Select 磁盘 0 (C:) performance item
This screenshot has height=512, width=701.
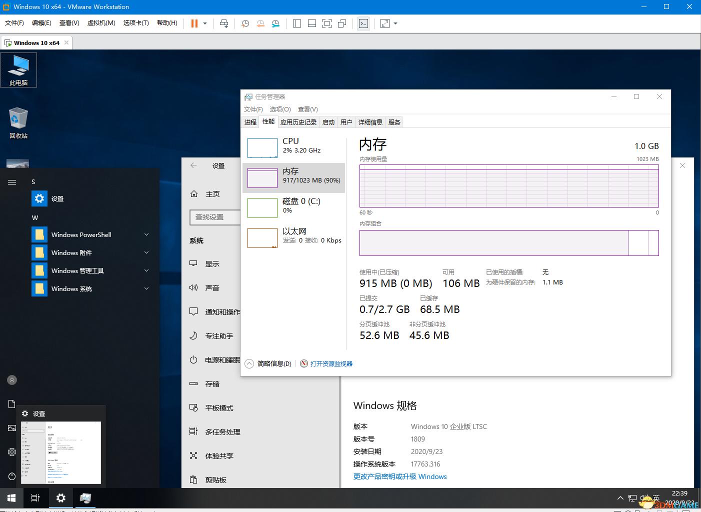point(294,207)
